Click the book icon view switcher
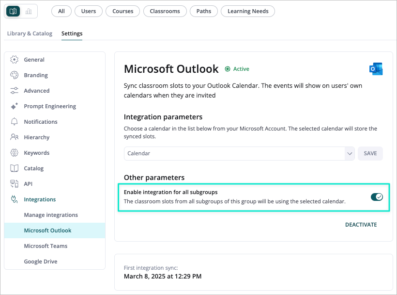This screenshot has width=397, height=295. (x=13, y=11)
